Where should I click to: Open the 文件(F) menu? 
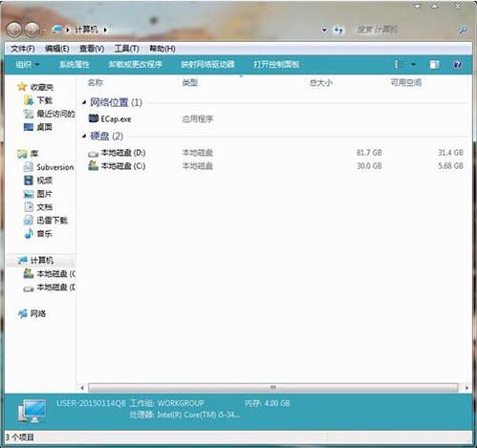pyautogui.click(x=23, y=49)
